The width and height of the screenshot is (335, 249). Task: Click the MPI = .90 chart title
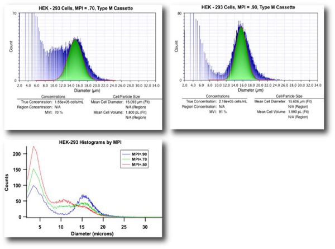(x=248, y=7)
